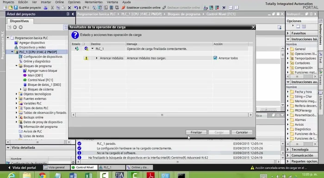Click Vista del portal button

click(x=22, y=167)
